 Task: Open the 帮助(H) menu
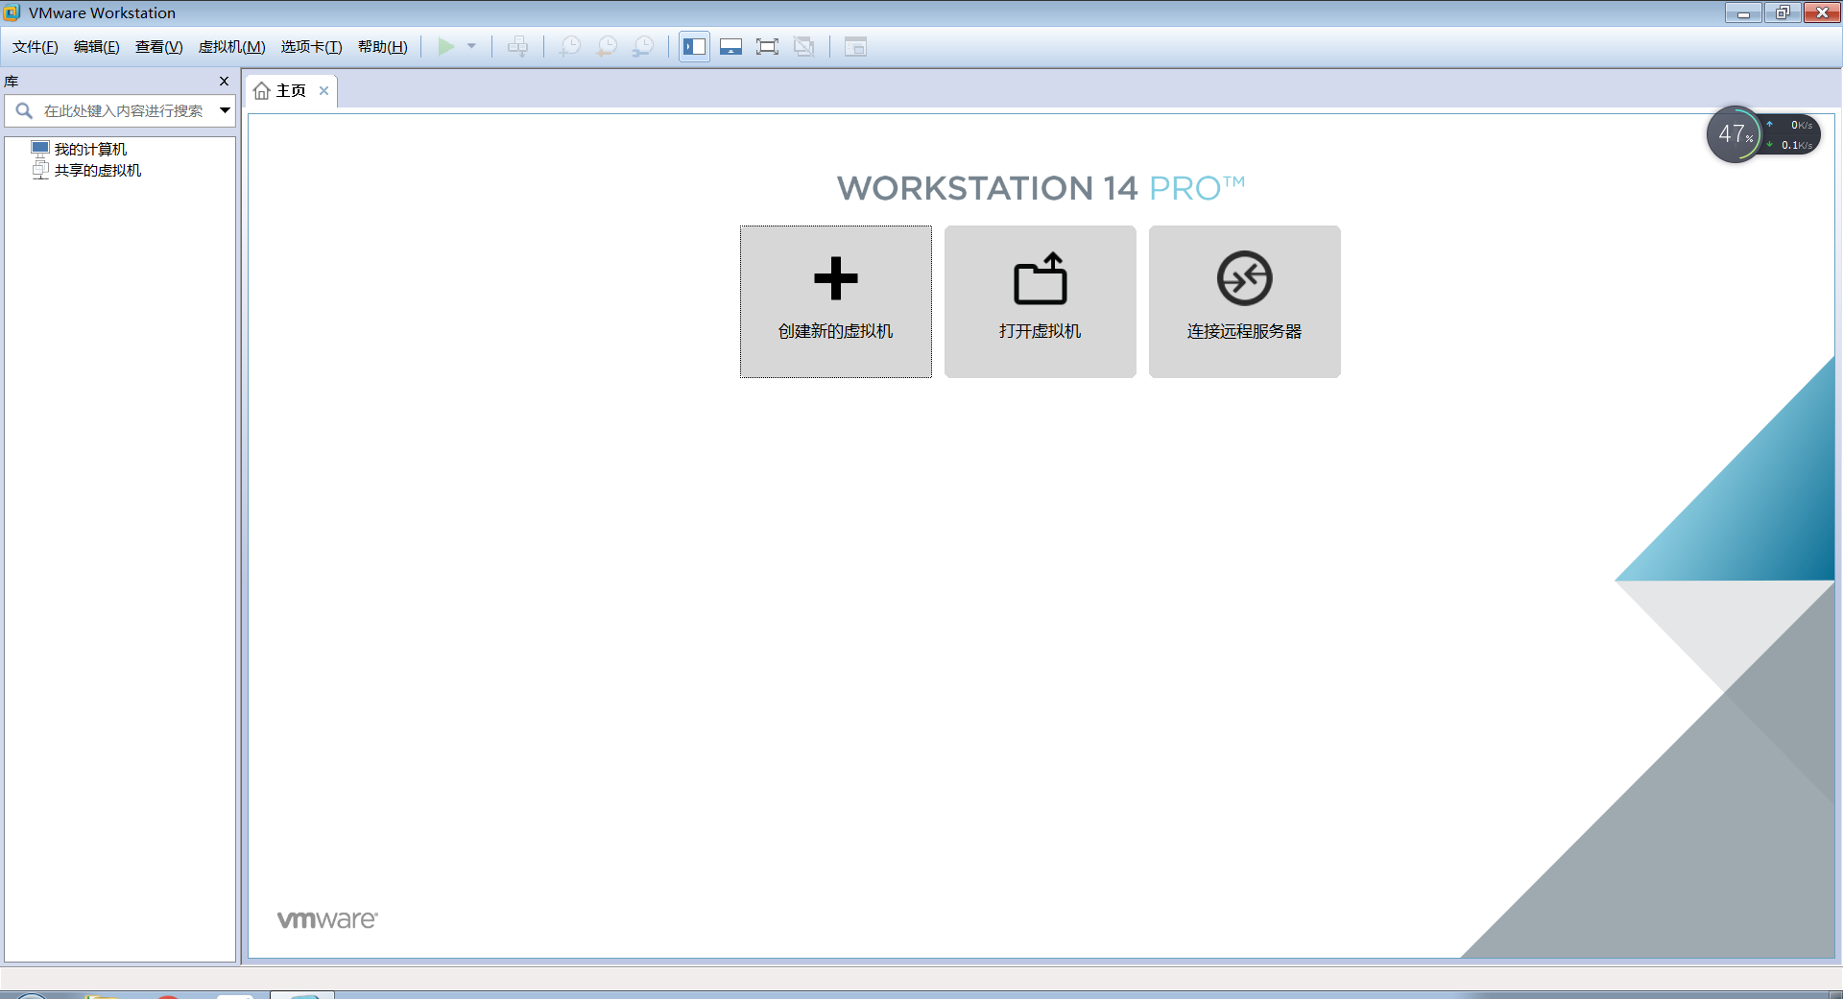(x=382, y=47)
